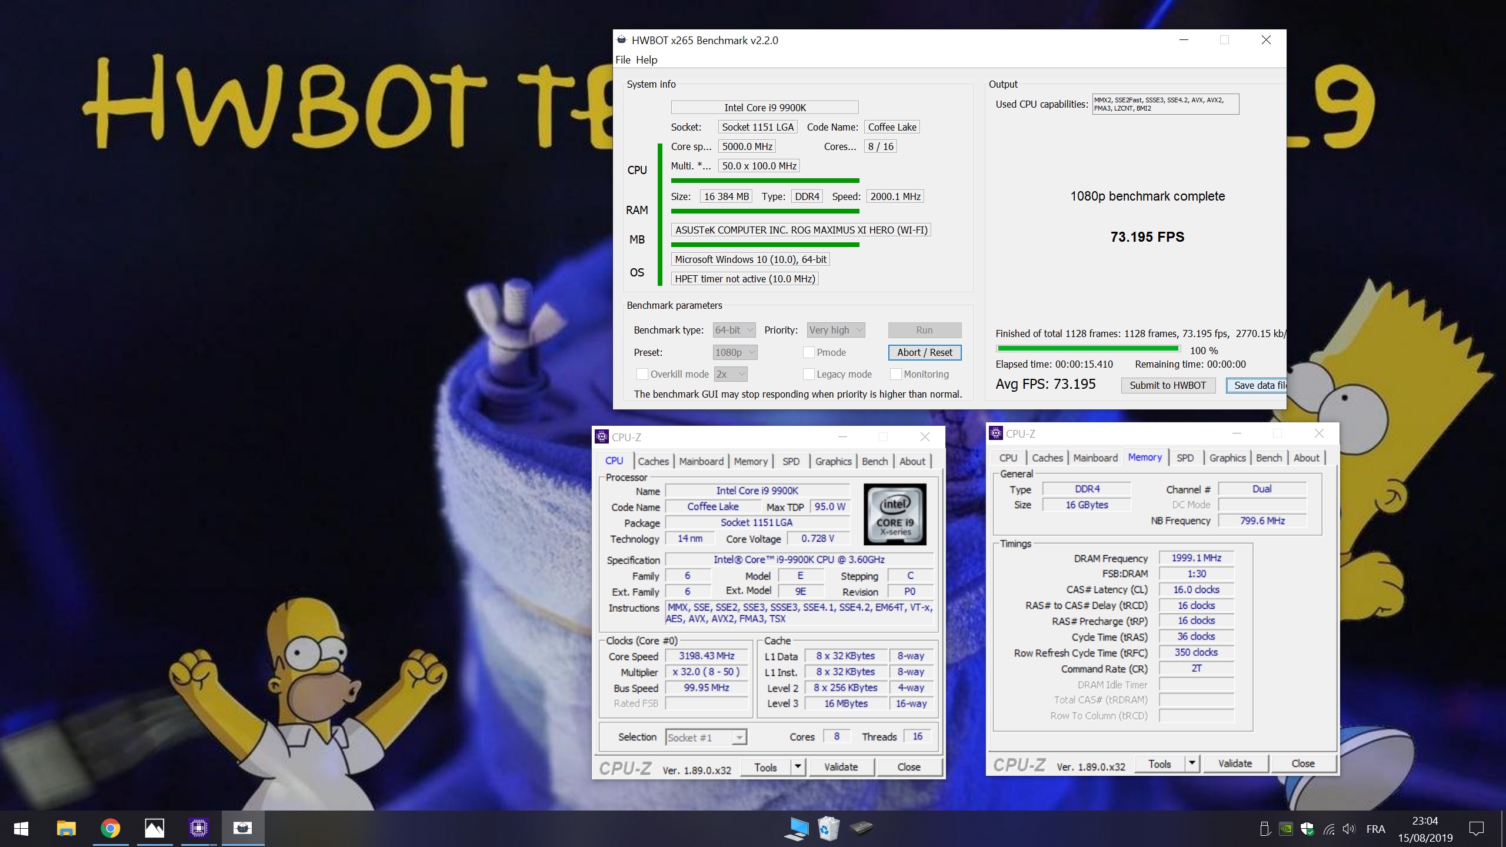
Task: Open This PC desktop icon
Action: (x=797, y=828)
